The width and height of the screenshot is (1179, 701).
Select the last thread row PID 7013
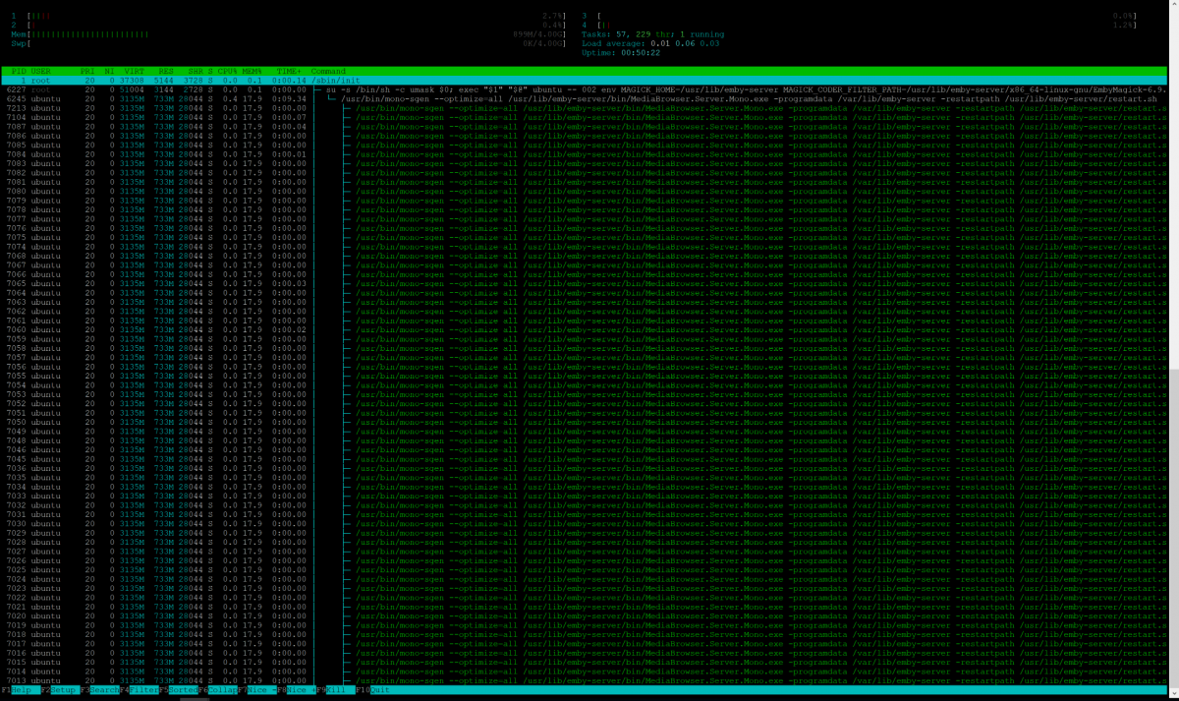click(584, 680)
